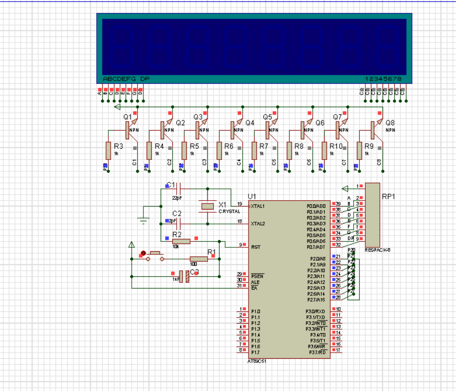Click the P2.0/A8 pin label
Image resolution: width=456 pixels, height=391 pixels.
(x=318, y=259)
